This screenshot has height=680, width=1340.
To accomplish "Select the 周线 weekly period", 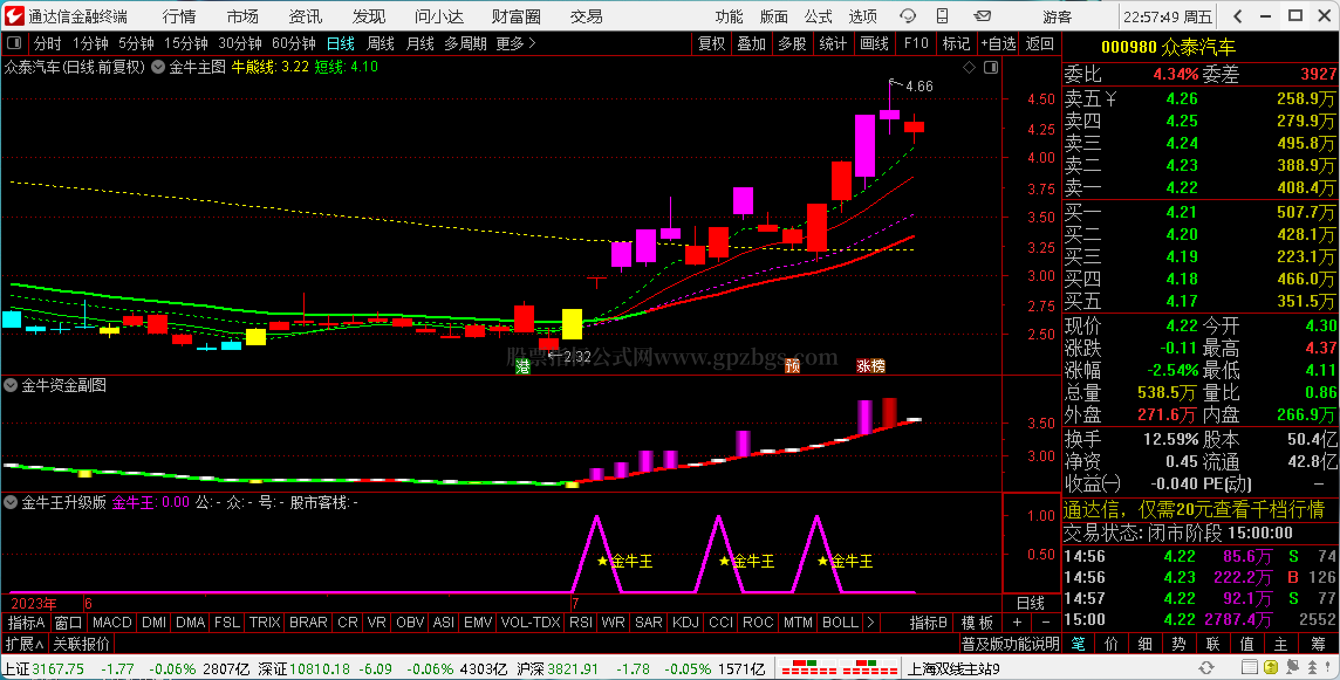I will 381,43.
